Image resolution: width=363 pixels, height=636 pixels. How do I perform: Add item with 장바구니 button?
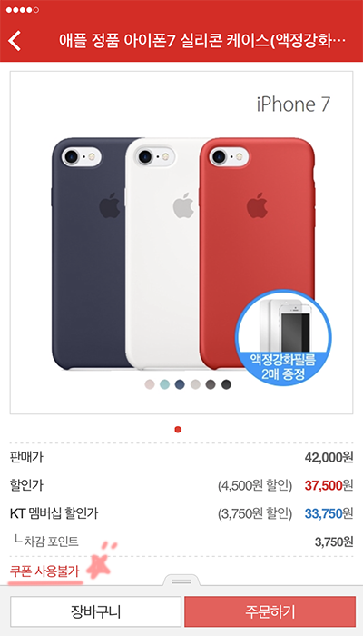point(95,611)
